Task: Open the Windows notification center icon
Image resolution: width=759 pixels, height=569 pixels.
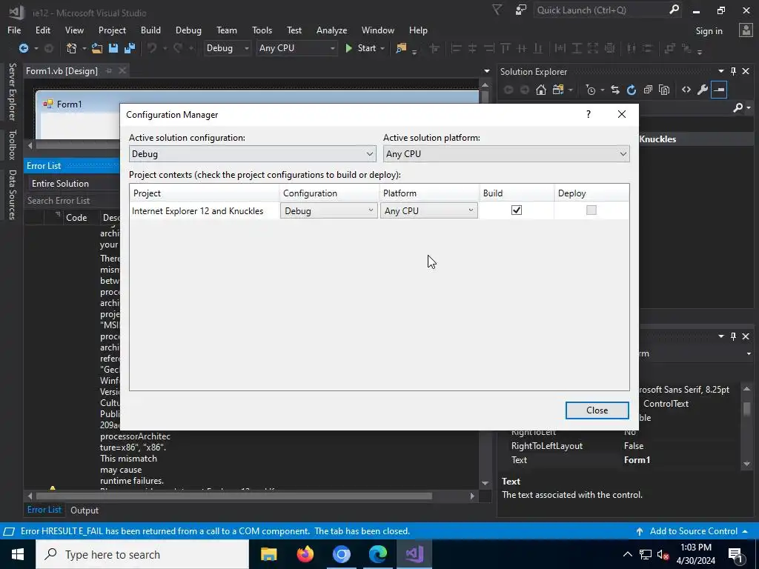Action: [735, 554]
